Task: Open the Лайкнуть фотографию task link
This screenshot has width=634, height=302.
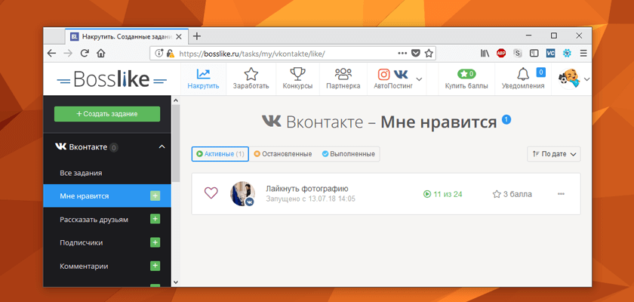Action: click(307, 189)
